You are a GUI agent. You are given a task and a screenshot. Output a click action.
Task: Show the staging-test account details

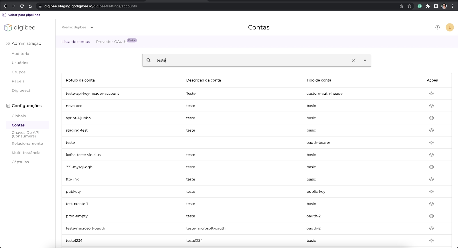(x=431, y=130)
